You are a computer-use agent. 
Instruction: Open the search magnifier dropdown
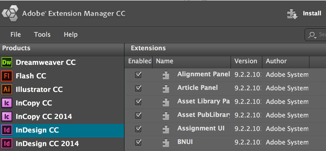(x=312, y=35)
